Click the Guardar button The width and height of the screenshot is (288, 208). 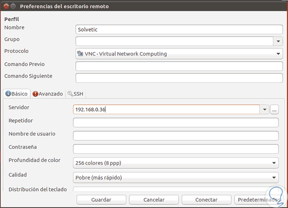(101, 200)
